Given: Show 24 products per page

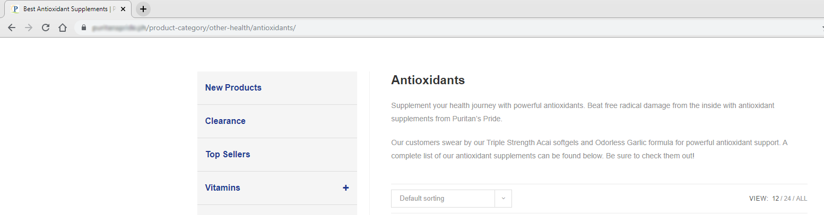Looking at the screenshot, I should click(x=787, y=199).
